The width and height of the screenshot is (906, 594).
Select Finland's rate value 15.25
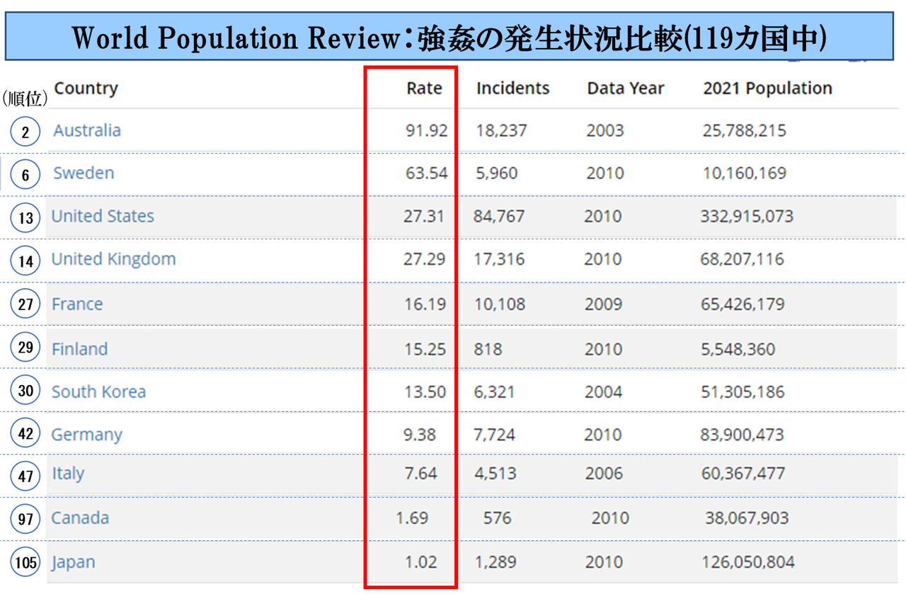[x=425, y=349]
